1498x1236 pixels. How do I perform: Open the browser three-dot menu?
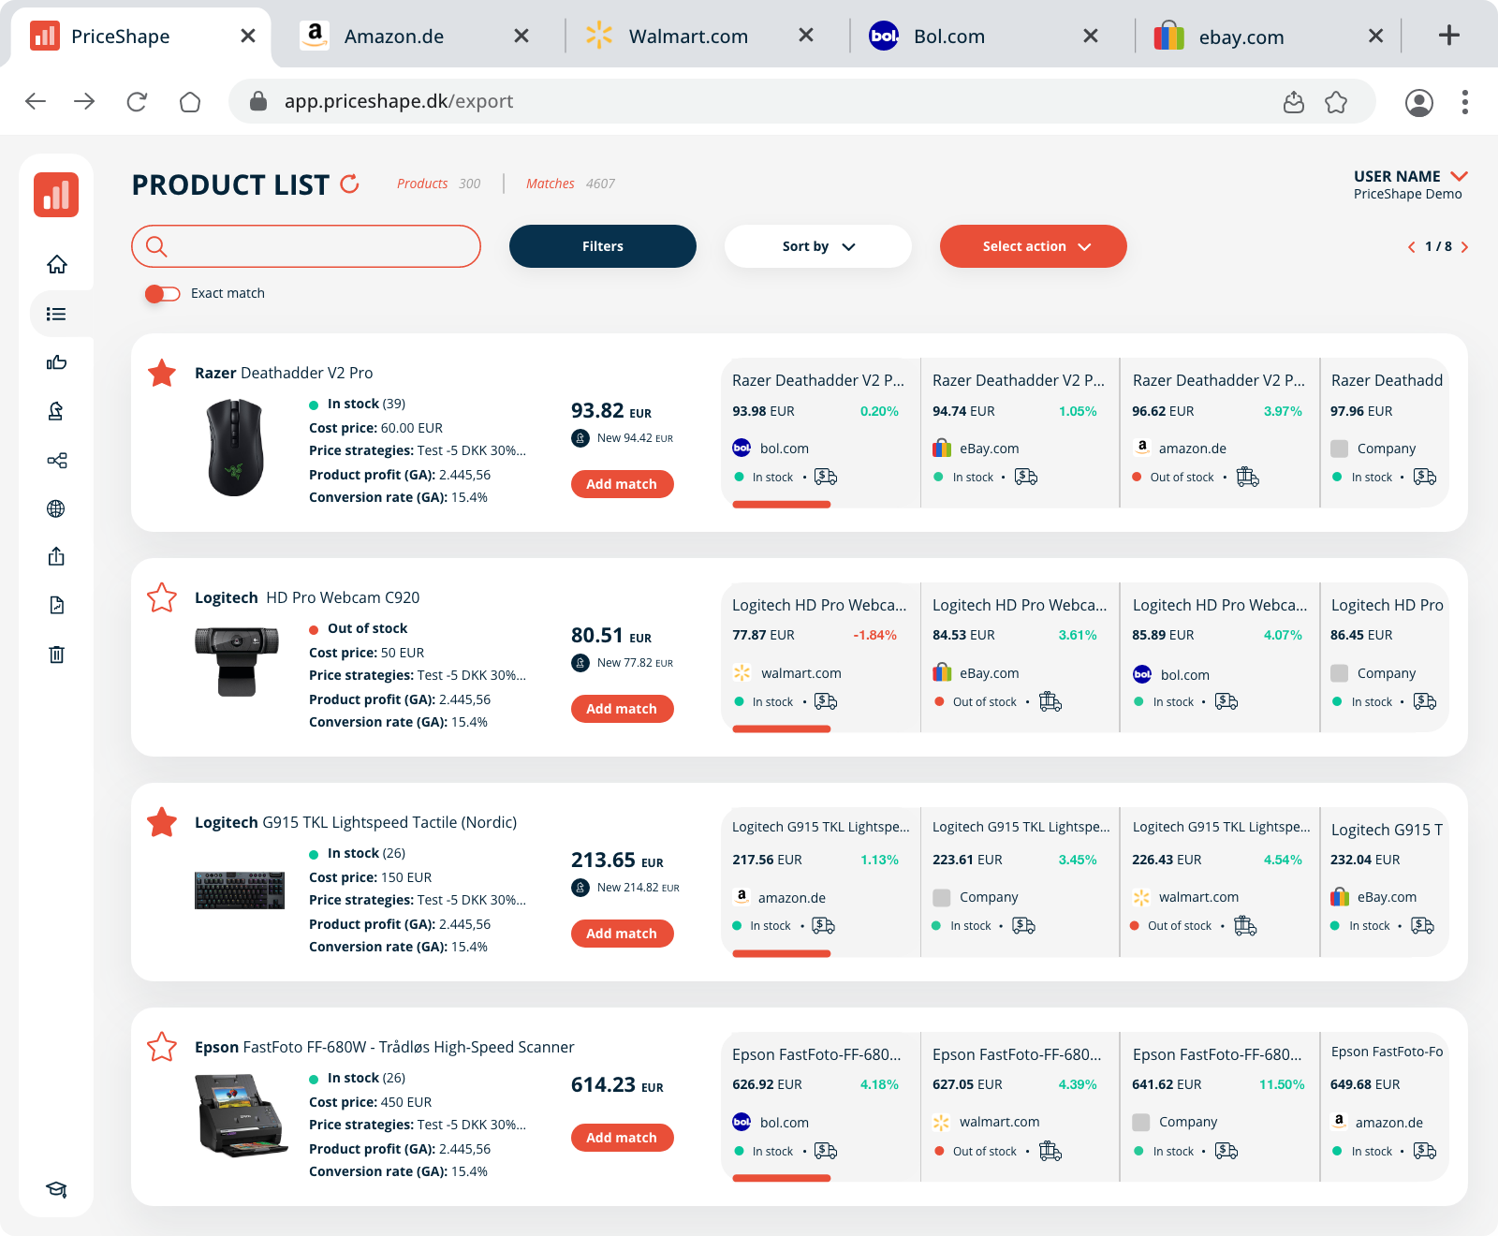click(1465, 102)
